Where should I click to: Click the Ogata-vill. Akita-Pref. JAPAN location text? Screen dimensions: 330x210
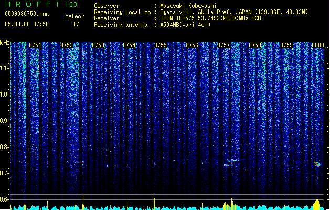[x=234, y=12]
